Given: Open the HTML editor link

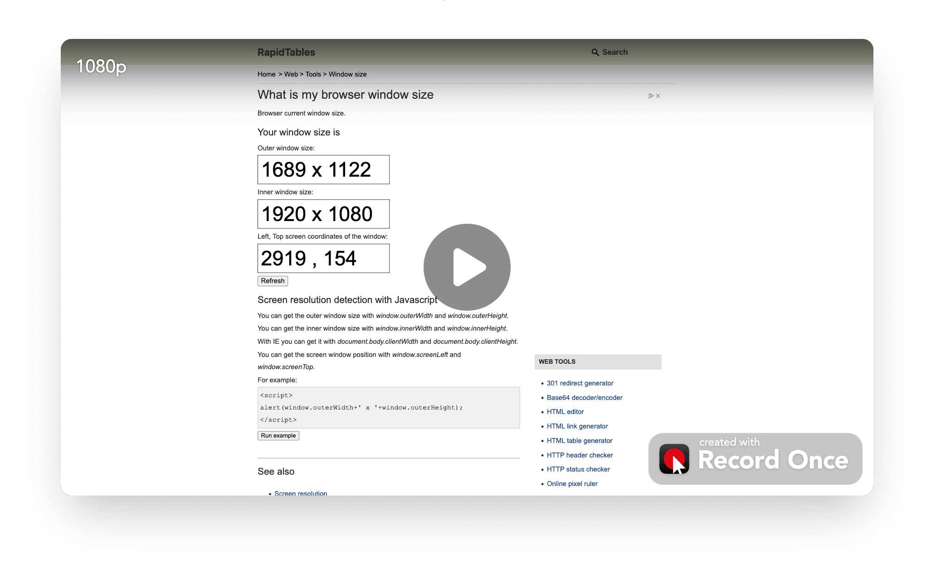Looking at the screenshot, I should click(x=565, y=412).
